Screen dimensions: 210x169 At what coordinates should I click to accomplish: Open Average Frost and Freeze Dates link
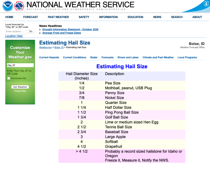(62, 33)
